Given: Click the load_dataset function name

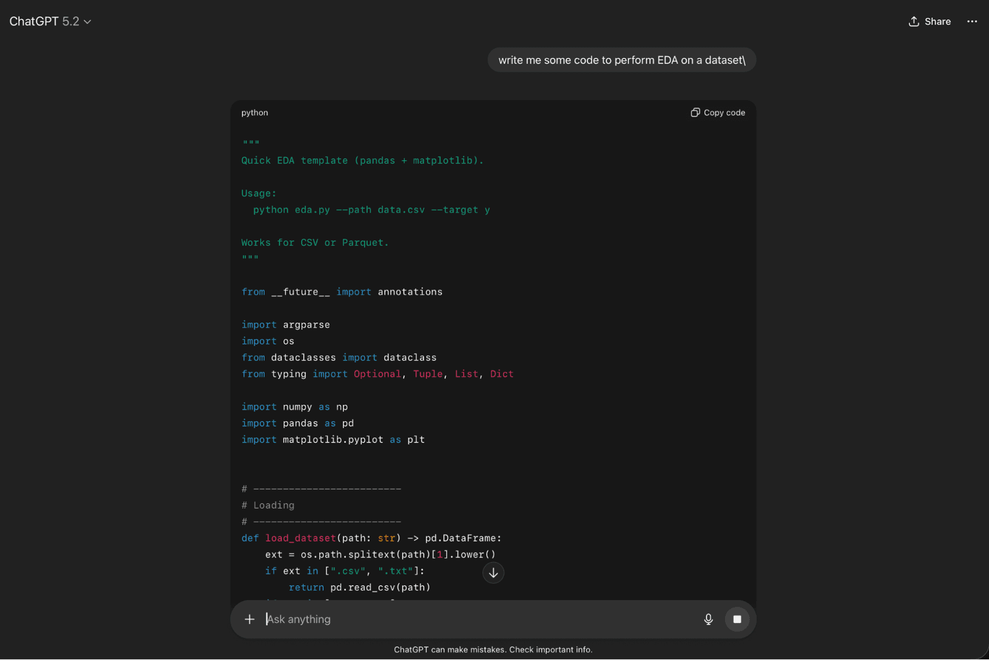Looking at the screenshot, I should 300,538.
